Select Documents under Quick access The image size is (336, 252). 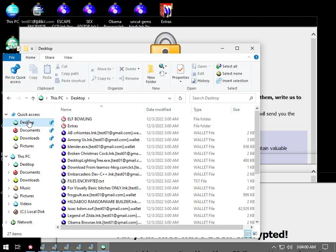(x=30, y=130)
